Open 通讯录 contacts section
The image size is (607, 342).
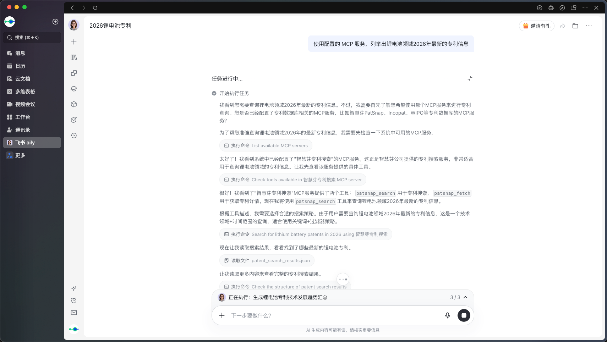point(32,130)
